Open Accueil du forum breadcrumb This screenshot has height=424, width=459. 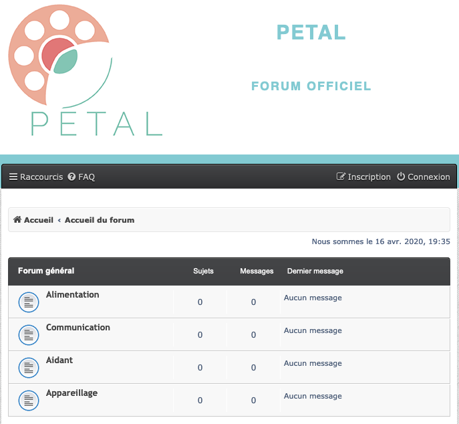tap(100, 220)
